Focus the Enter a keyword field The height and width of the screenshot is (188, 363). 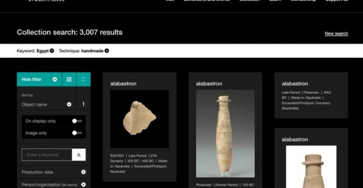point(47,155)
